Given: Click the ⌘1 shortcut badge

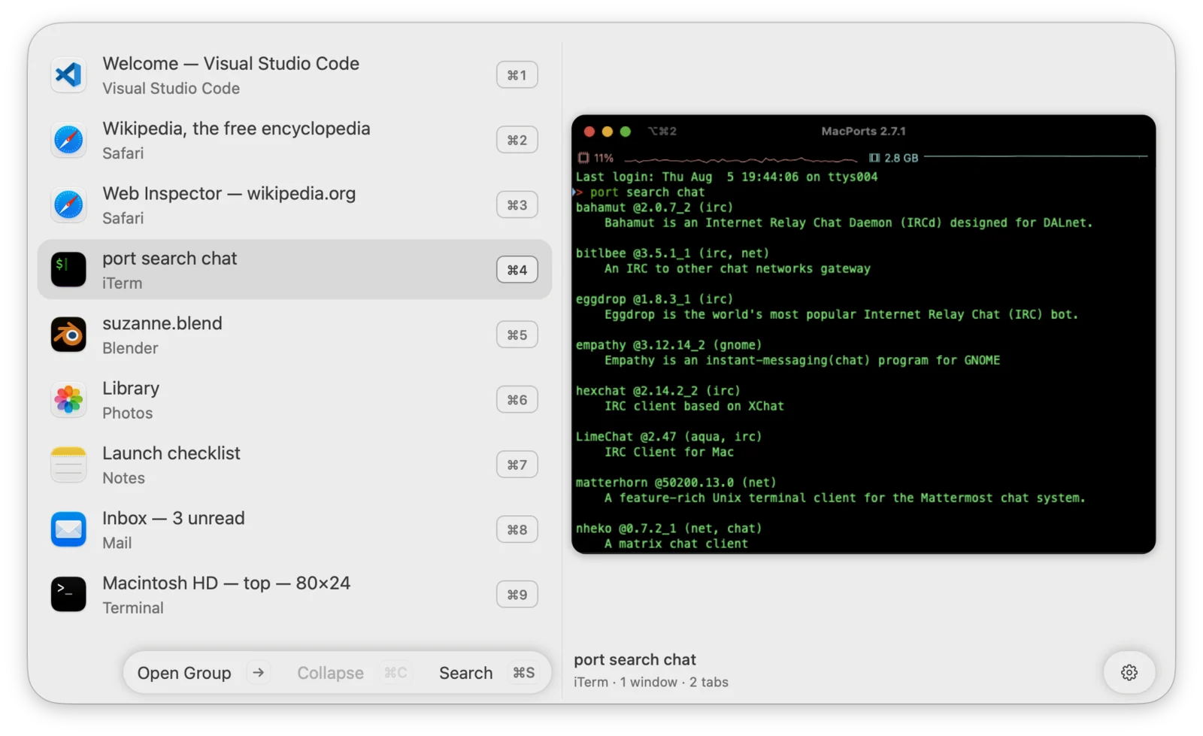Looking at the screenshot, I should tap(517, 75).
